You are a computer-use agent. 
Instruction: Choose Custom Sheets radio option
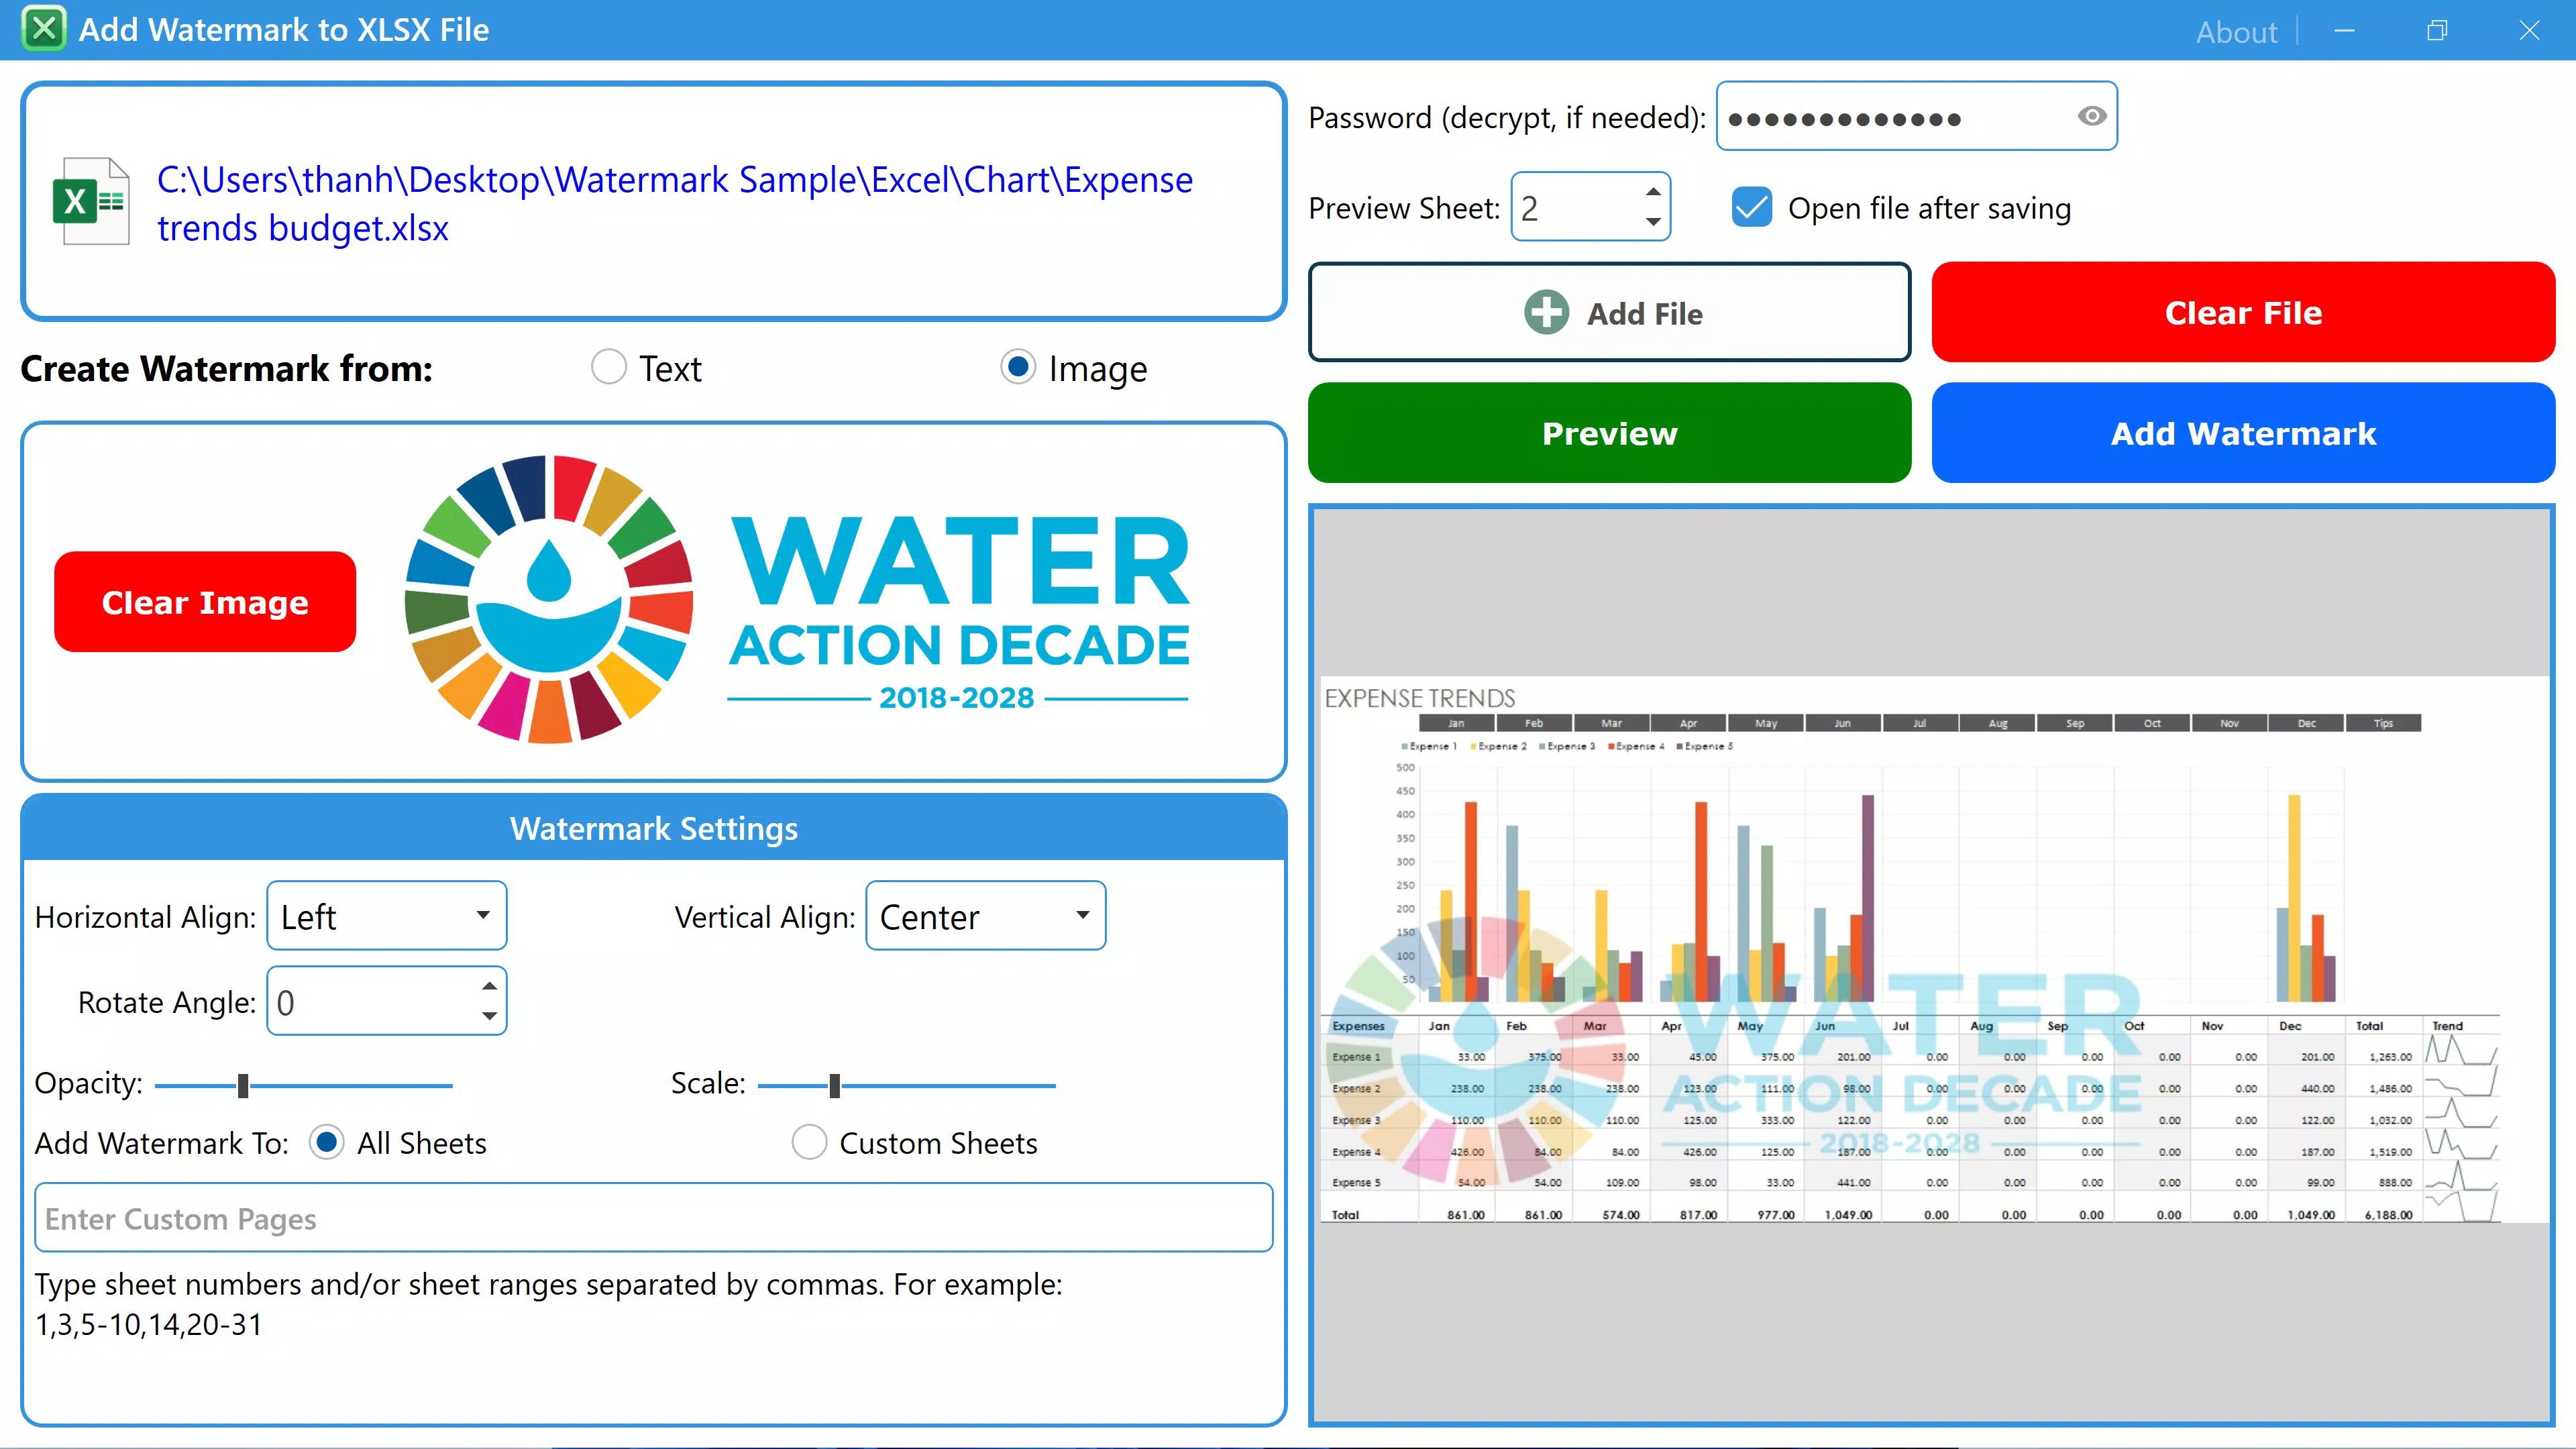click(x=809, y=1142)
